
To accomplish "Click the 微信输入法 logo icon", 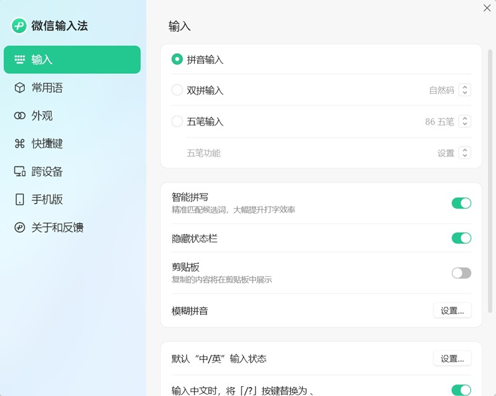I will click(x=18, y=25).
